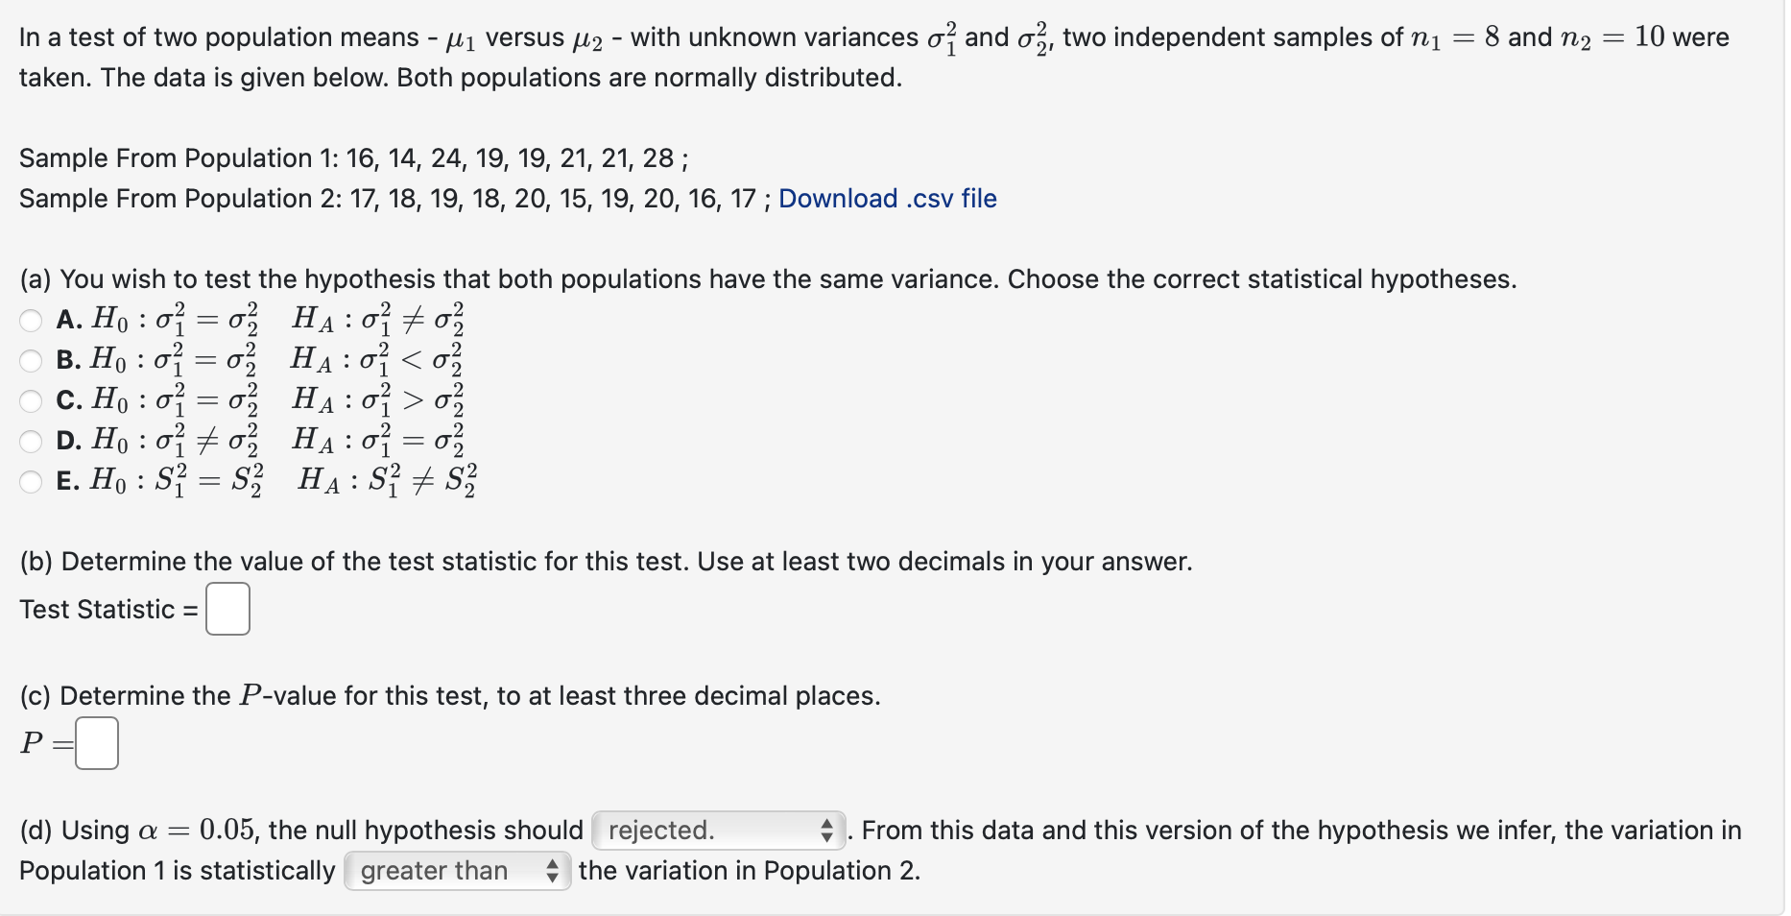Screen dimensions: 1791x916
Task: Open the 'rejected.' dropdown menu
Action: coord(719,831)
